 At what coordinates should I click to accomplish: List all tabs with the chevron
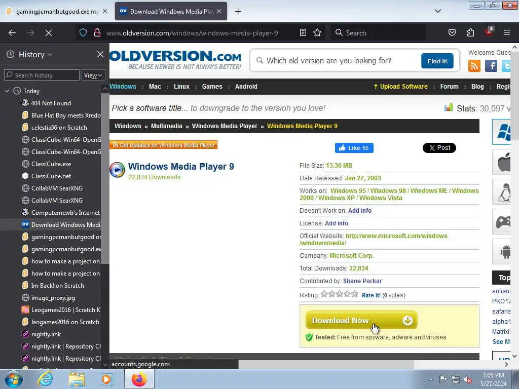pos(438,11)
